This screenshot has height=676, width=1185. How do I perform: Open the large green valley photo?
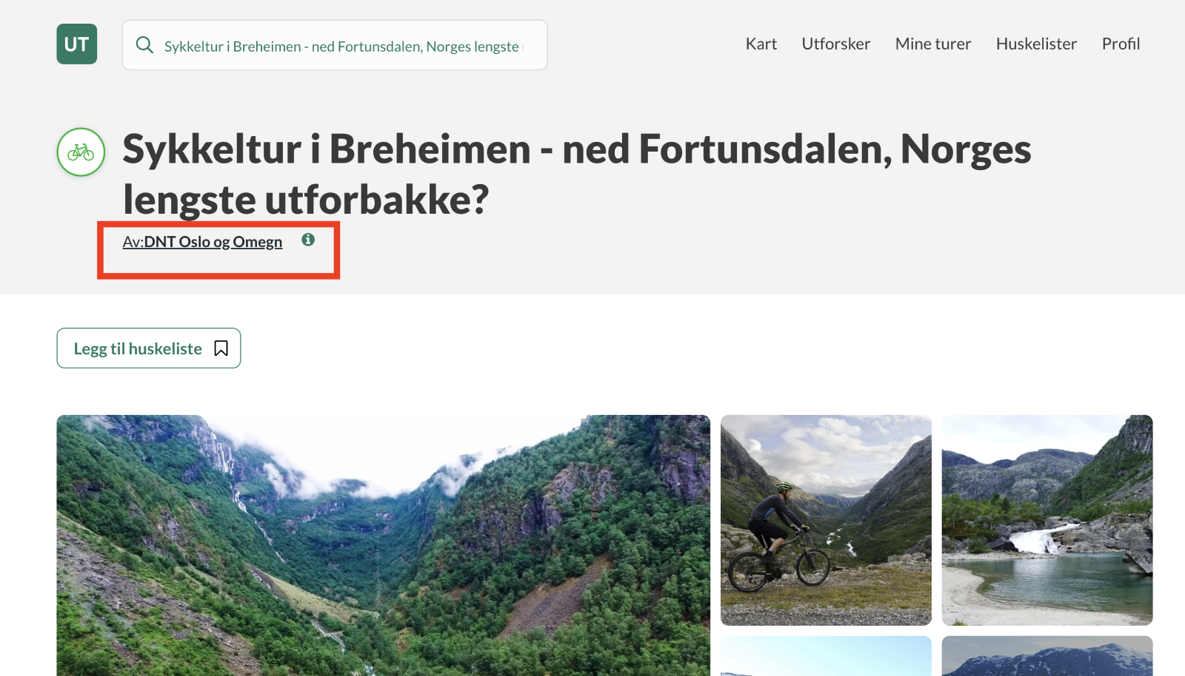tap(383, 545)
